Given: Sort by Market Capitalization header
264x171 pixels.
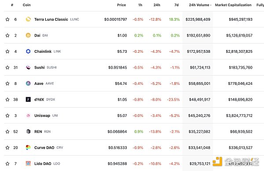Looking at the screenshot, I should [233, 5].
